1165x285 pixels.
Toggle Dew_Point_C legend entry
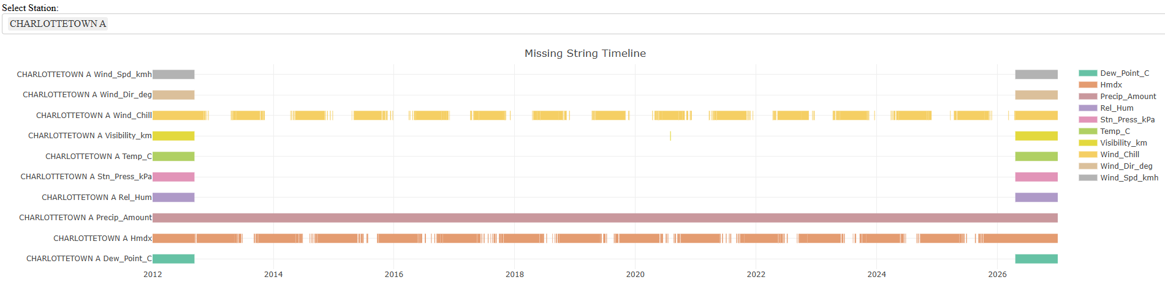coord(1124,73)
